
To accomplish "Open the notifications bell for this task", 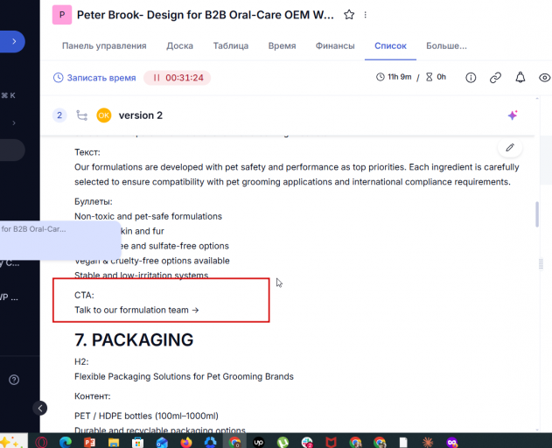I will [x=521, y=78].
